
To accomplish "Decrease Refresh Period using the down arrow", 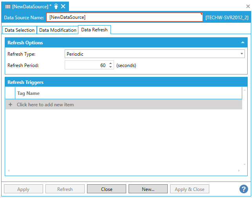I will pyautogui.click(x=111, y=67).
